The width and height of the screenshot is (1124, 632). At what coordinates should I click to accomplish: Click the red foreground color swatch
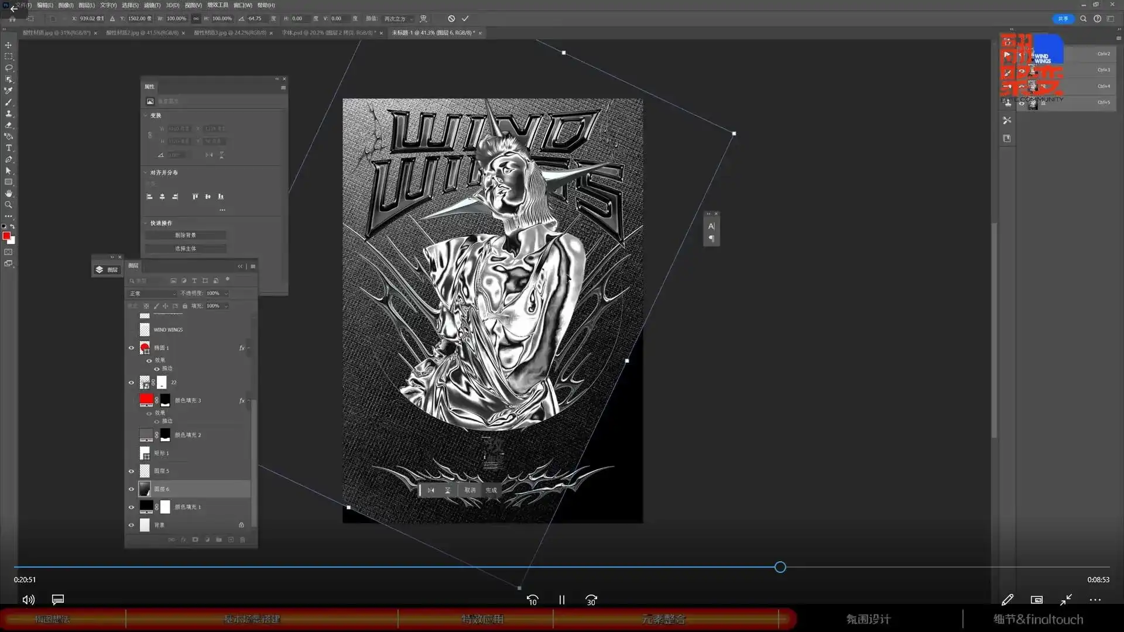point(6,236)
